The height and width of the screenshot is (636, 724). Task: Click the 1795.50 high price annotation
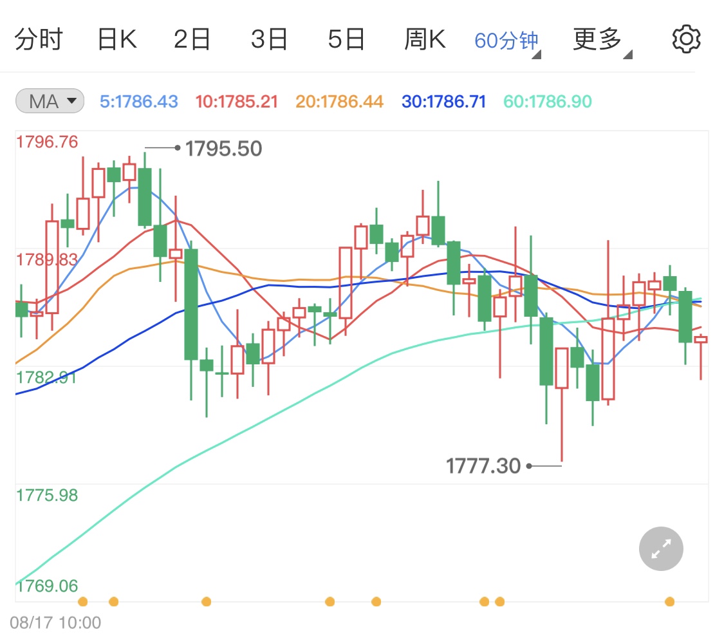pyautogui.click(x=222, y=148)
